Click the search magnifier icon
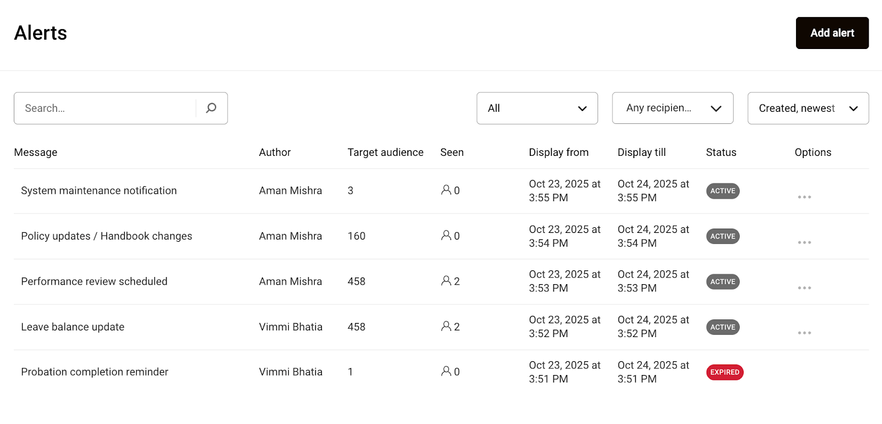 pyautogui.click(x=211, y=108)
